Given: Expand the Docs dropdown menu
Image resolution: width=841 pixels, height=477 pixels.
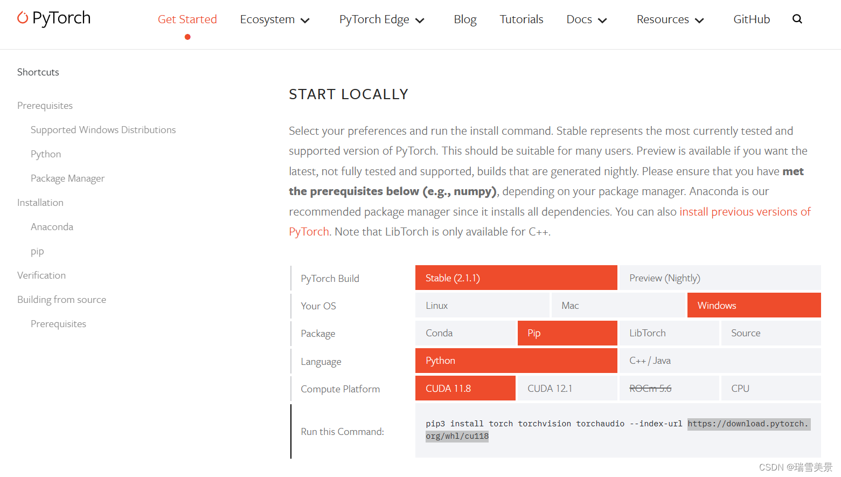Looking at the screenshot, I should coord(587,19).
